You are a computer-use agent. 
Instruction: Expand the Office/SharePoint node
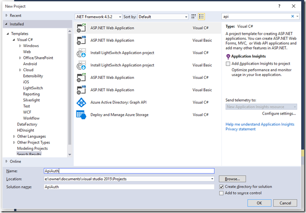[x=20, y=58]
